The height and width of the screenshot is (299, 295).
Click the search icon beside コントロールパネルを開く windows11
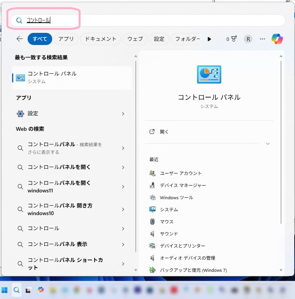(x=20, y=186)
